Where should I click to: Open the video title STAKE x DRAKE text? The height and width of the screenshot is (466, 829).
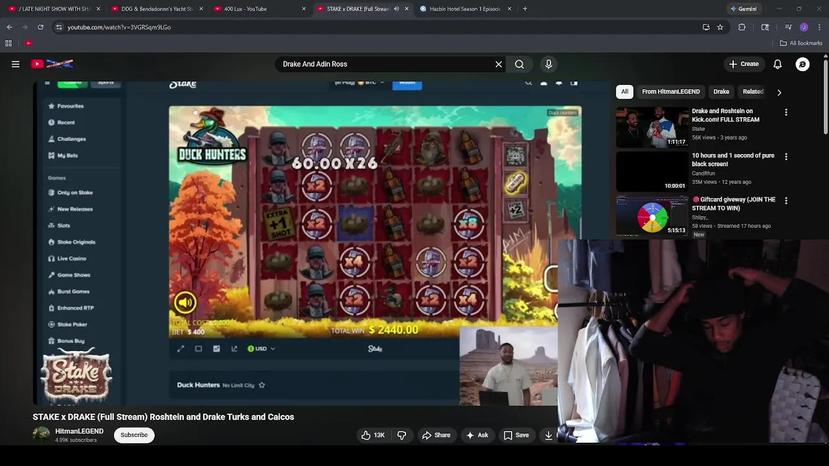point(163,417)
